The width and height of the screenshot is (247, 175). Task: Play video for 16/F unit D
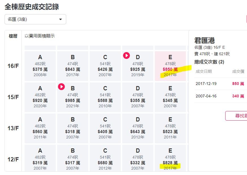(x=126, y=56)
